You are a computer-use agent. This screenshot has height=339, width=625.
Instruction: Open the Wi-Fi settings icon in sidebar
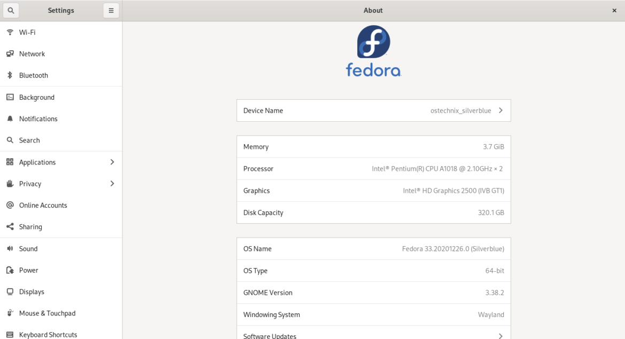coord(10,32)
